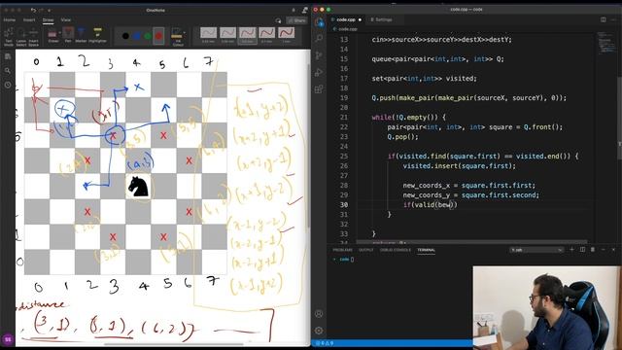Pick the red ink color swatch

(158, 36)
